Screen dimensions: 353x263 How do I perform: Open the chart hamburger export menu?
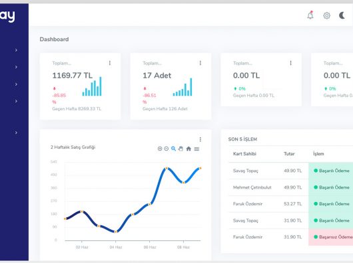point(196,149)
